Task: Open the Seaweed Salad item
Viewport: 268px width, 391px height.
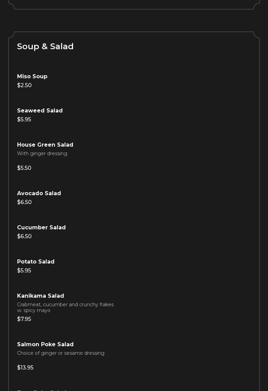Action: click(40, 111)
